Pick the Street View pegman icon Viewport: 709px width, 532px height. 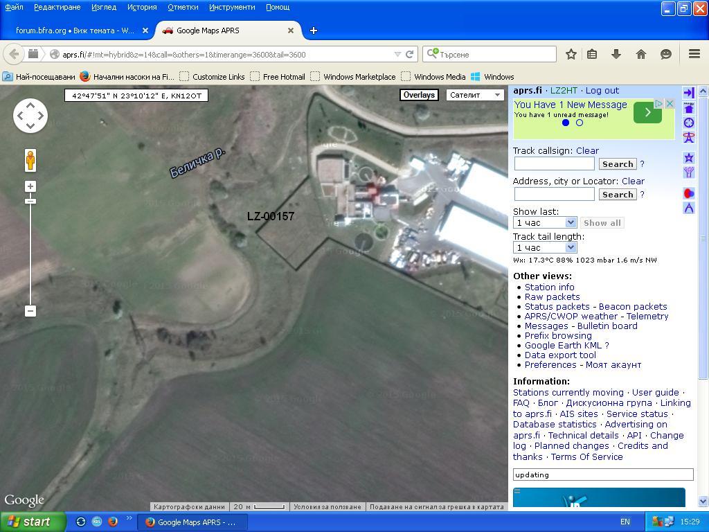pos(30,160)
